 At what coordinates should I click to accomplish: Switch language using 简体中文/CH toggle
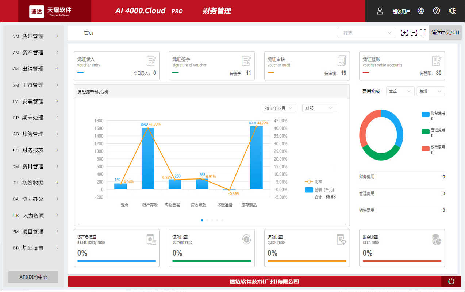click(445, 32)
